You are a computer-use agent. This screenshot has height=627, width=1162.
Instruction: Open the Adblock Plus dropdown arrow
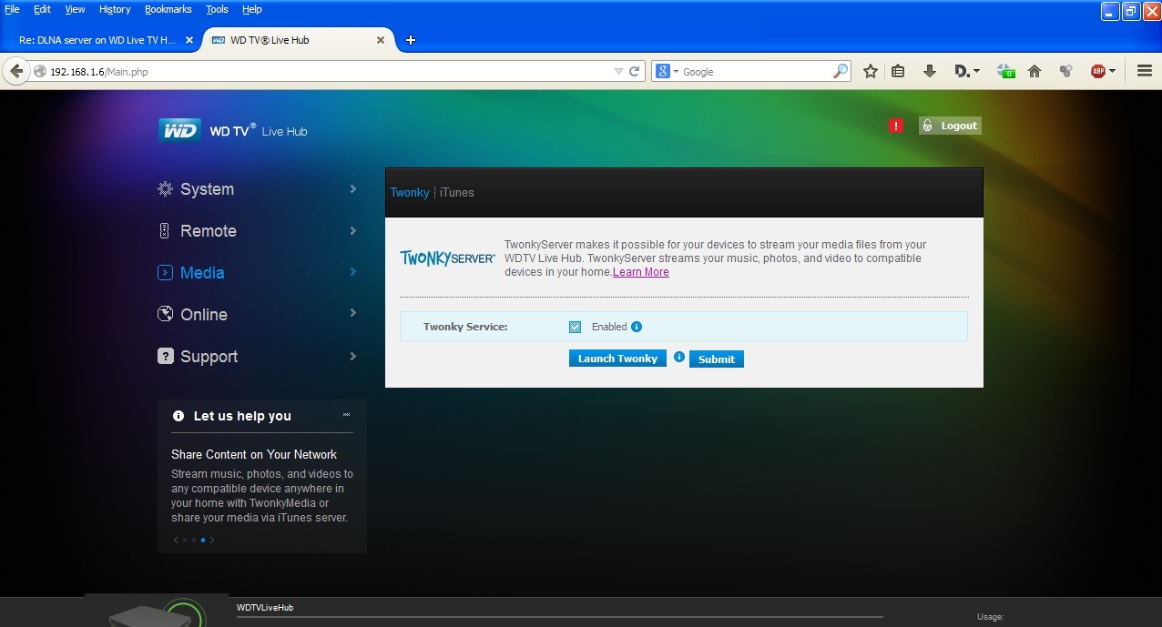pos(1112,71)
